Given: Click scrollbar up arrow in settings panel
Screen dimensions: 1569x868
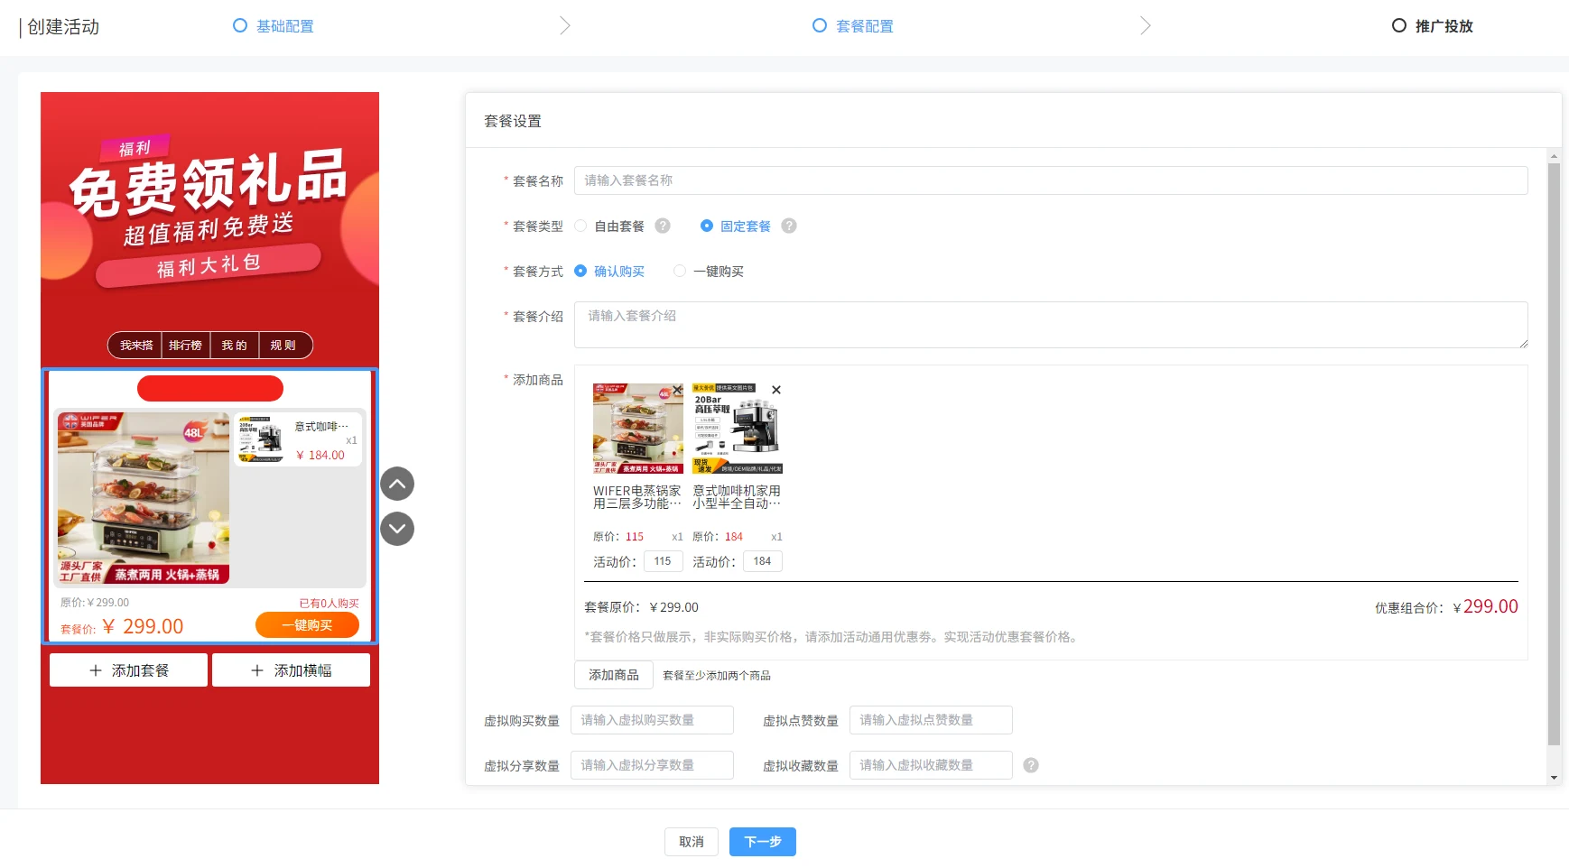Looking at the screenshot, I should [x=1554, y=156].
